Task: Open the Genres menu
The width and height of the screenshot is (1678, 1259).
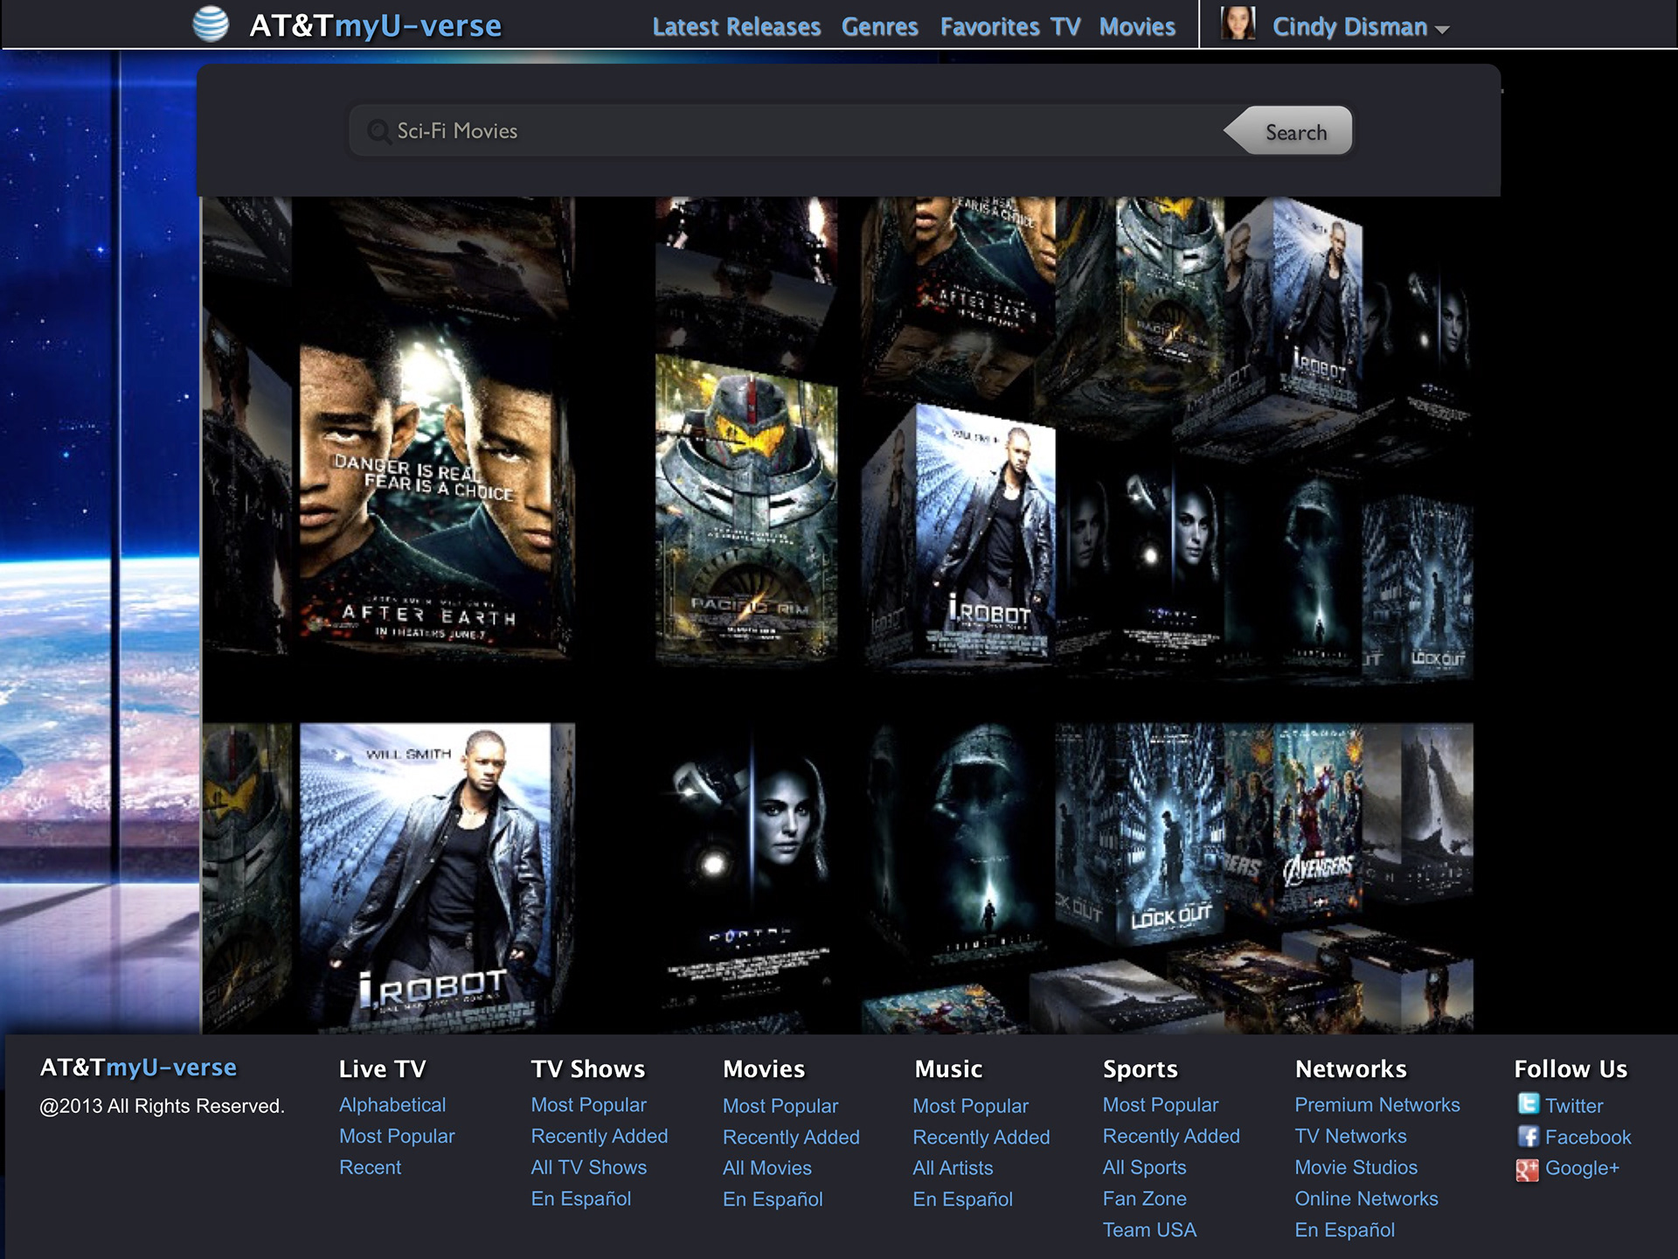Action: pyautogui.click(x=879, y=27)
